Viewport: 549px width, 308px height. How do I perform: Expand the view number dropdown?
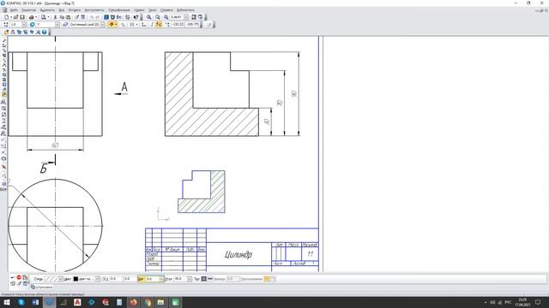point(57,25)
